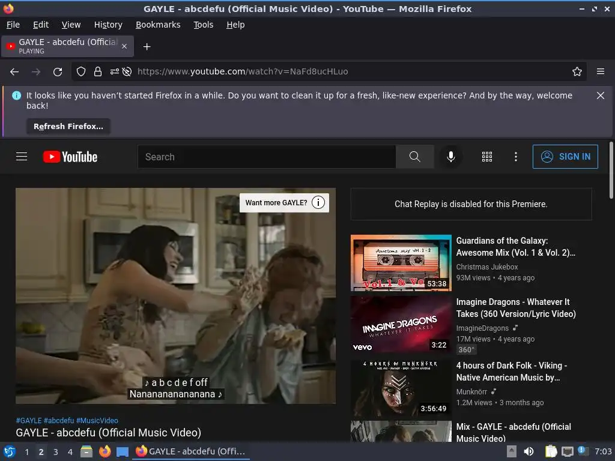Open a new tab with plus button

pos(147,47)
